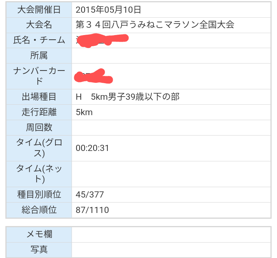Image resolution: width=277 pixels, height=258 pixels.
Task: Select the category rank 45/377
Action: tap(90, 194)
